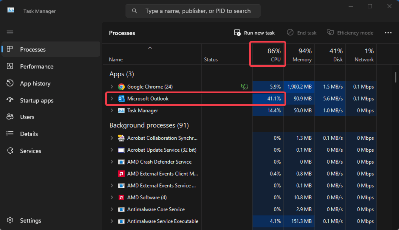Screen dimensions: 399x230
Task: Switch to Startup apps page
Action: pos(51,100)
